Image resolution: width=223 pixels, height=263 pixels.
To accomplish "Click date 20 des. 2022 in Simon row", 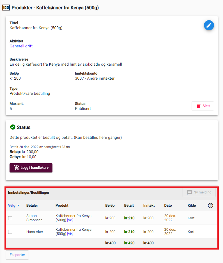I will click(170, 218).
